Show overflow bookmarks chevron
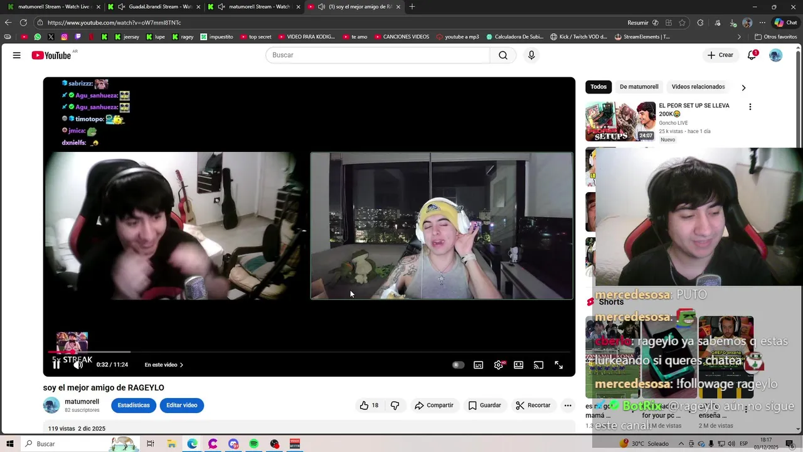The image size is (803, 452). click(x=739, y=37)
